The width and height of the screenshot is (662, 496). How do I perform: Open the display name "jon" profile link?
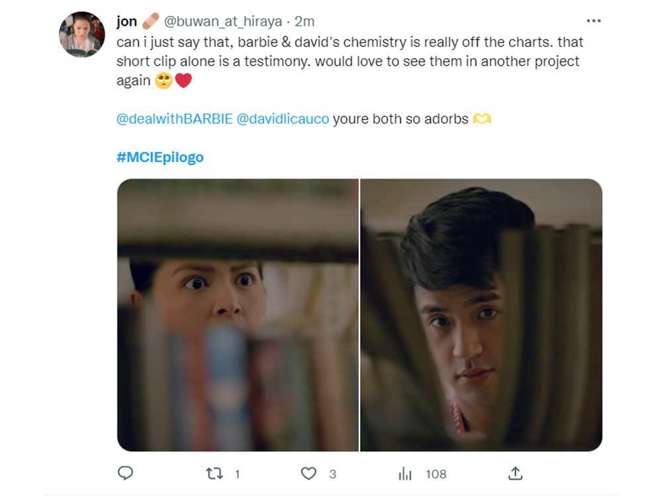(126, 22)
